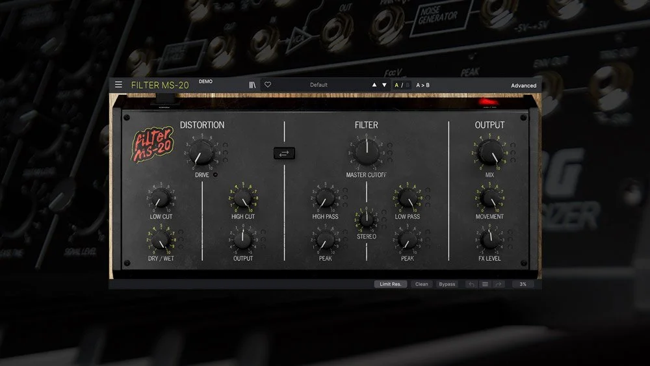650x366 pixels.
Task: Click the output Mix knob
Action: coord(490,151)
